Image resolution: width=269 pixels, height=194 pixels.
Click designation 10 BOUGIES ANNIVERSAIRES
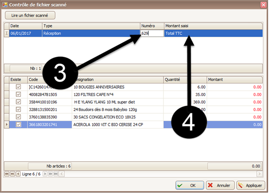(x=118, y=87)
